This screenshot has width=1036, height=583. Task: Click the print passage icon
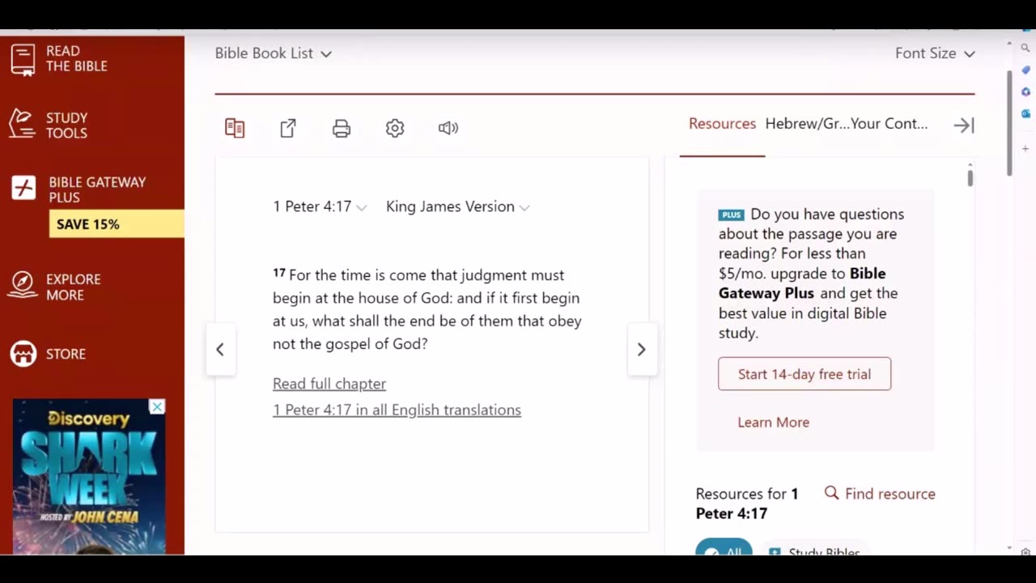click(342, 128)
